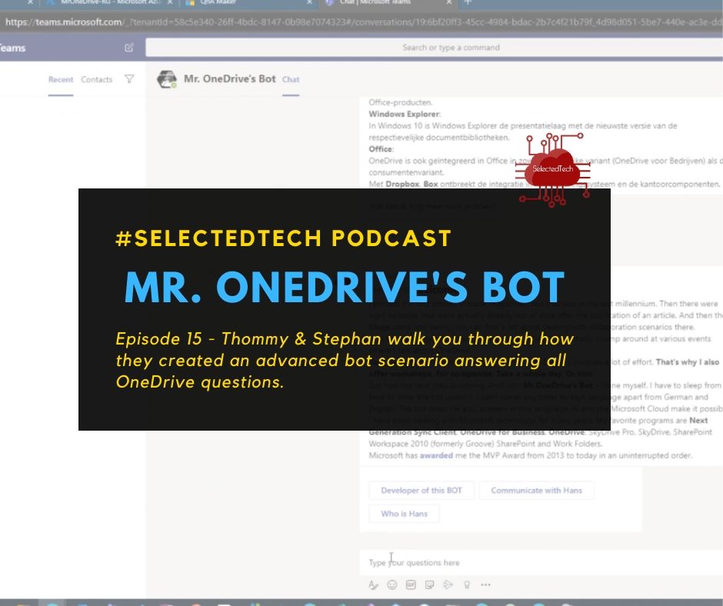Switch to the Contacts tab
Screen dimensions: 723x606
tap(97, 80)
